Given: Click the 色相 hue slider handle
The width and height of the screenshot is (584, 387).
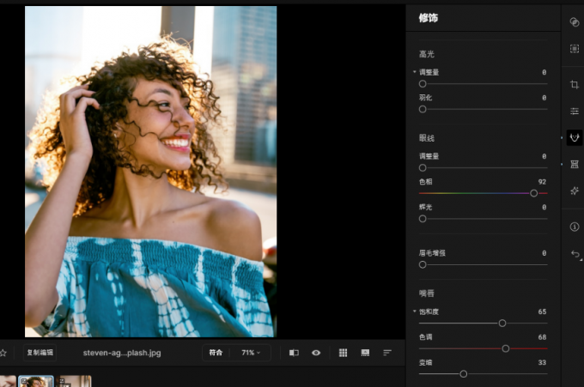Looking at the screenshot, I should tap(534, 193).
